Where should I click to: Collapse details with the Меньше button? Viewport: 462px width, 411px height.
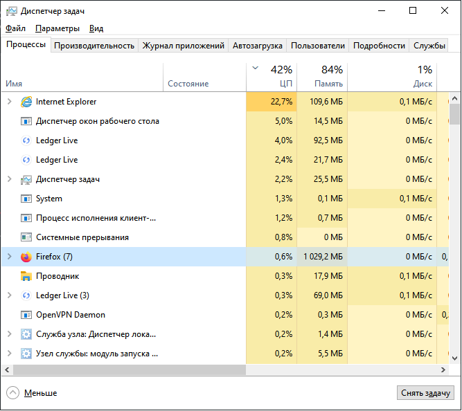point(32,393)
